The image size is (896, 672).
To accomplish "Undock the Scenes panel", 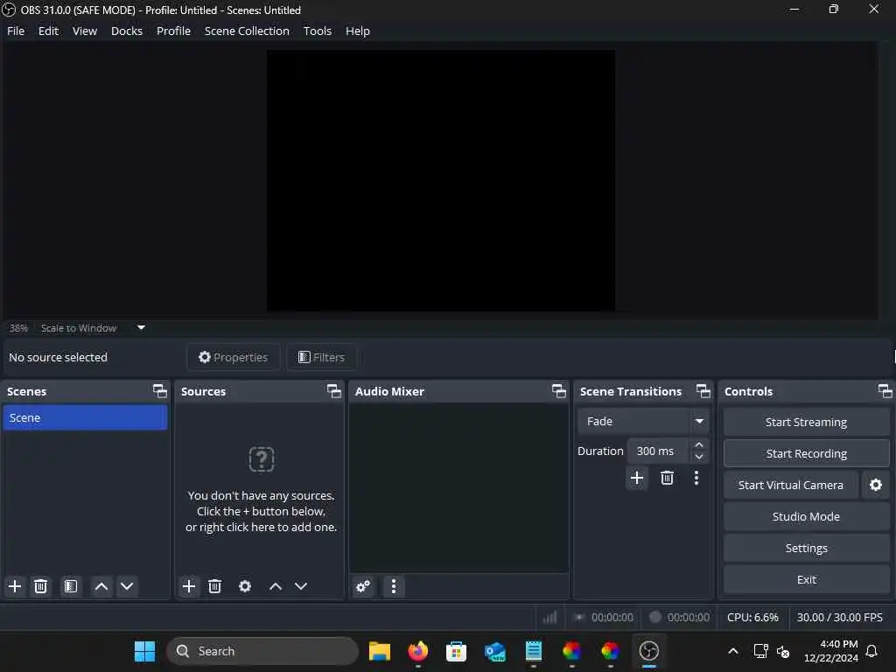I will tap(160, 391).
